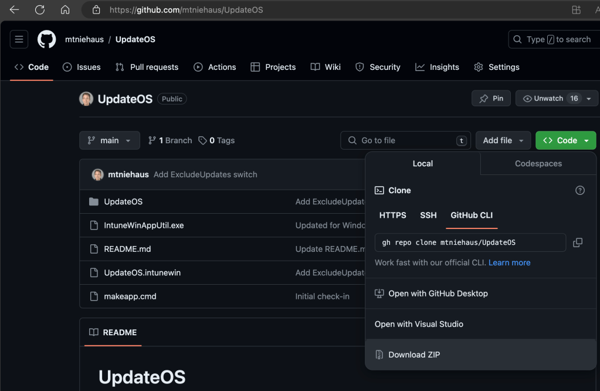The image size is (600, 391).
Task: Reload page with browser refresh icon
Action: (40, 10)
